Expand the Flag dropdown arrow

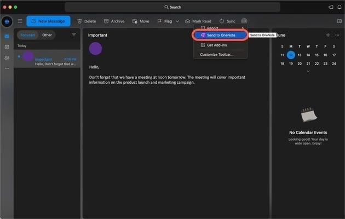coord(177,21)
